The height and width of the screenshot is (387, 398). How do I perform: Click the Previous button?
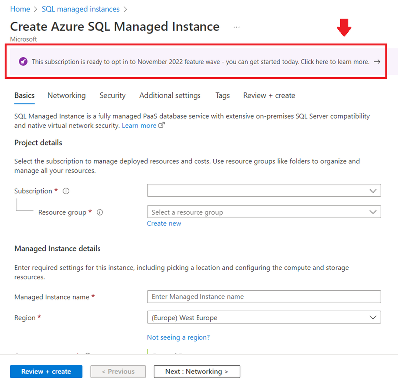tap(118, 371)
